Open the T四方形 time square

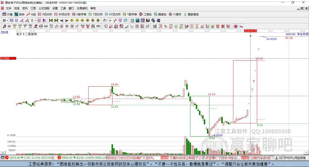(96, 14)
